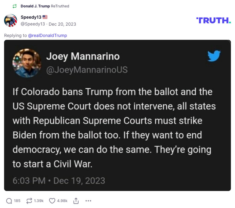
Task: Open the share upload icon
Action: click(x=76, y=201)
